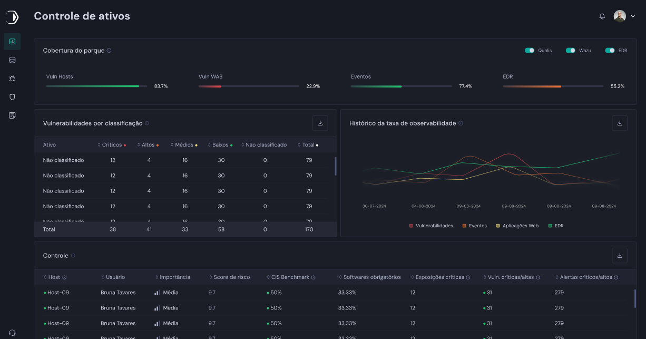Expand the user profile dropdown arrow
This screenshot has width=646, height=339.
(633, 16)
